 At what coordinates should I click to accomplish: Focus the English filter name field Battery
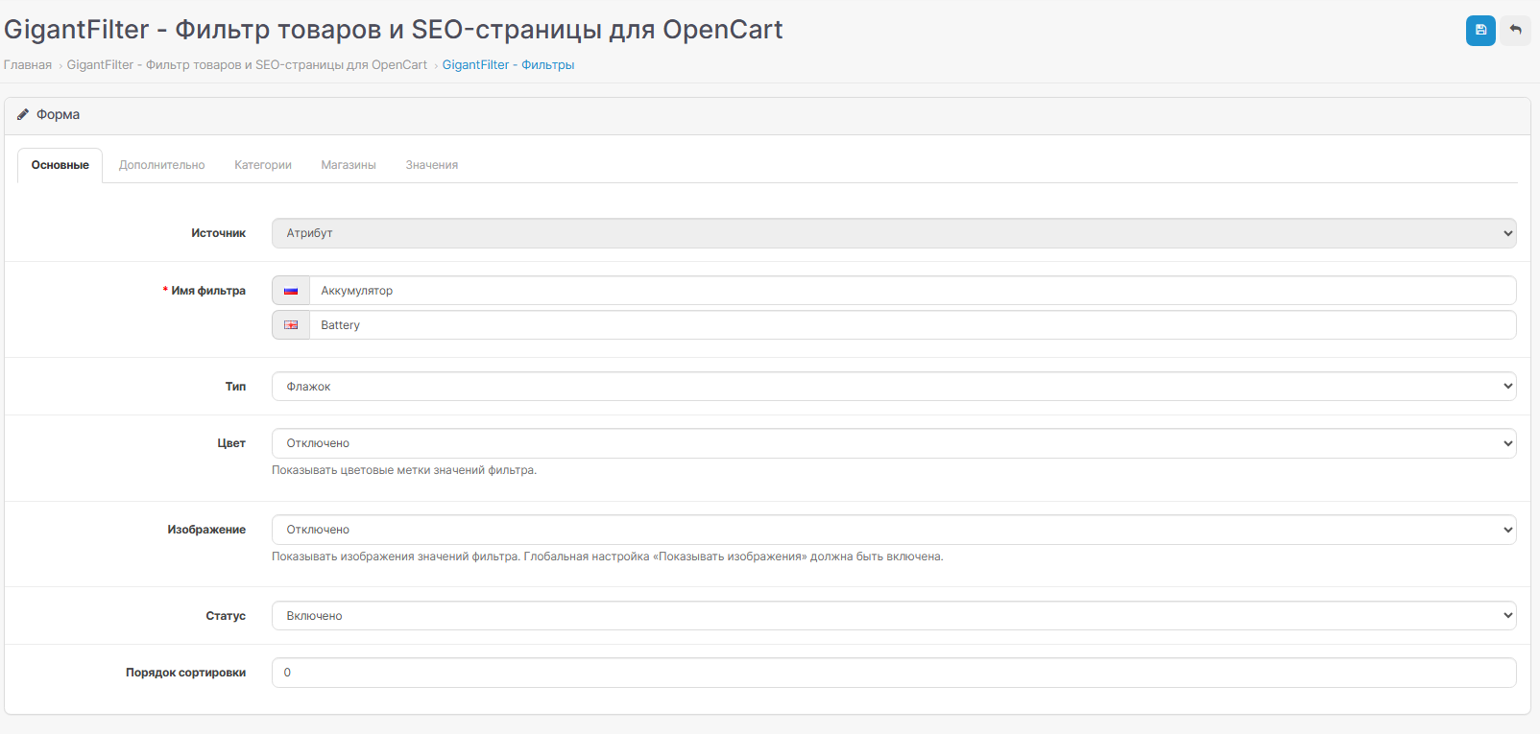913,325
